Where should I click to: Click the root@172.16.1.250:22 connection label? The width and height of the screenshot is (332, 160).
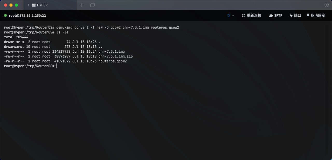click(27, 16)
